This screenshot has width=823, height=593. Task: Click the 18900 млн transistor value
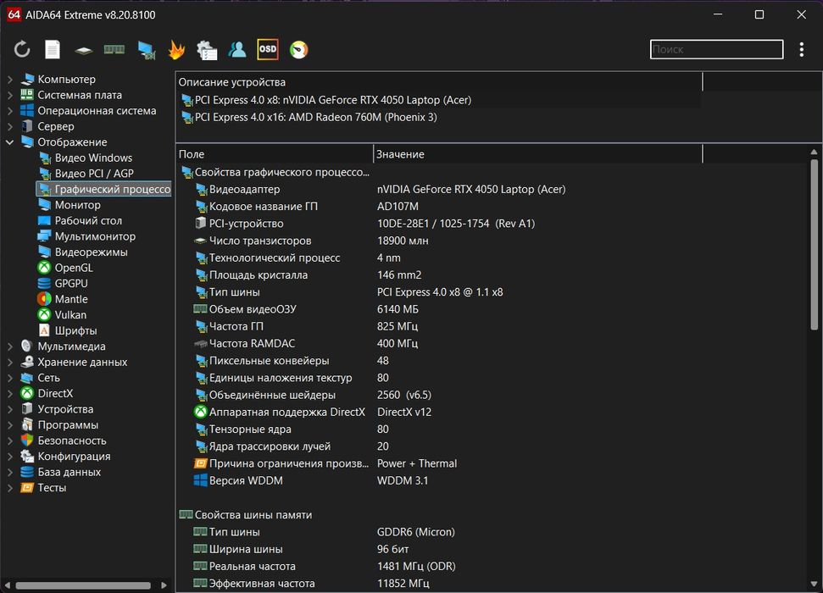click(x=403, y=241)
